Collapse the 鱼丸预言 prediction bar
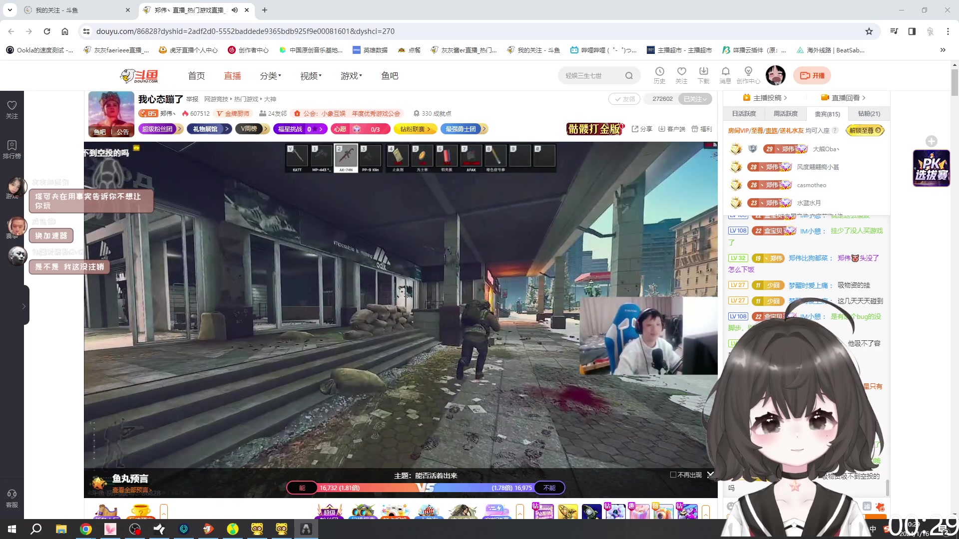The height and width of the screenshot is (539, 959). tap(710, 475)
